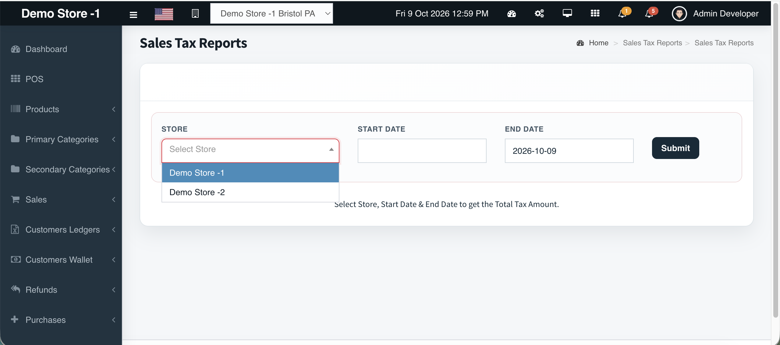Collapse the Select Store dropdown

click(x=250, y=150)
